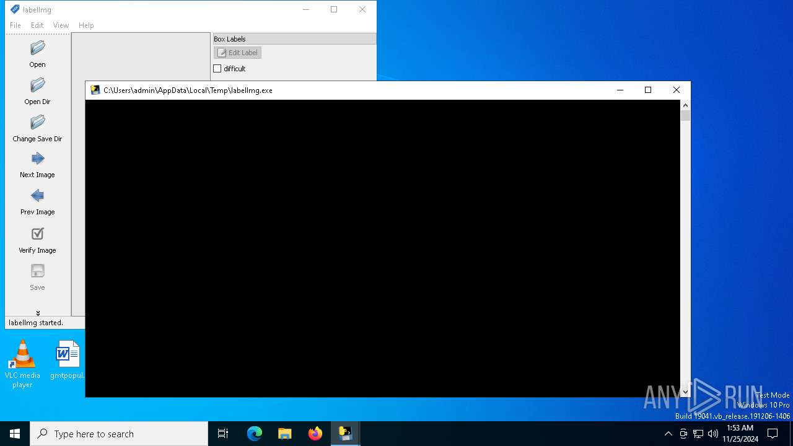Open the notification center icon
Image resolution: width=793 pixels, height=446 pixels.
coord(773,434)
